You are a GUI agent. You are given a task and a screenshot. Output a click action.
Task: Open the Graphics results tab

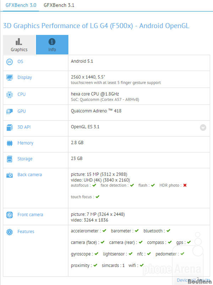pyautogui.click(x=19, y=44)
